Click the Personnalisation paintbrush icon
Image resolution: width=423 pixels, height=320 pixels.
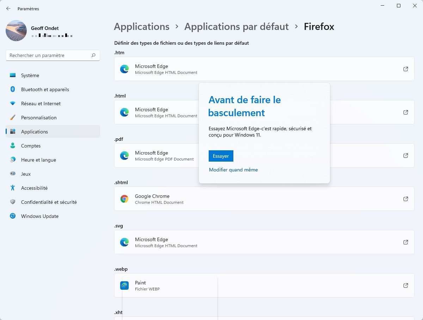[x=13, y=118]
